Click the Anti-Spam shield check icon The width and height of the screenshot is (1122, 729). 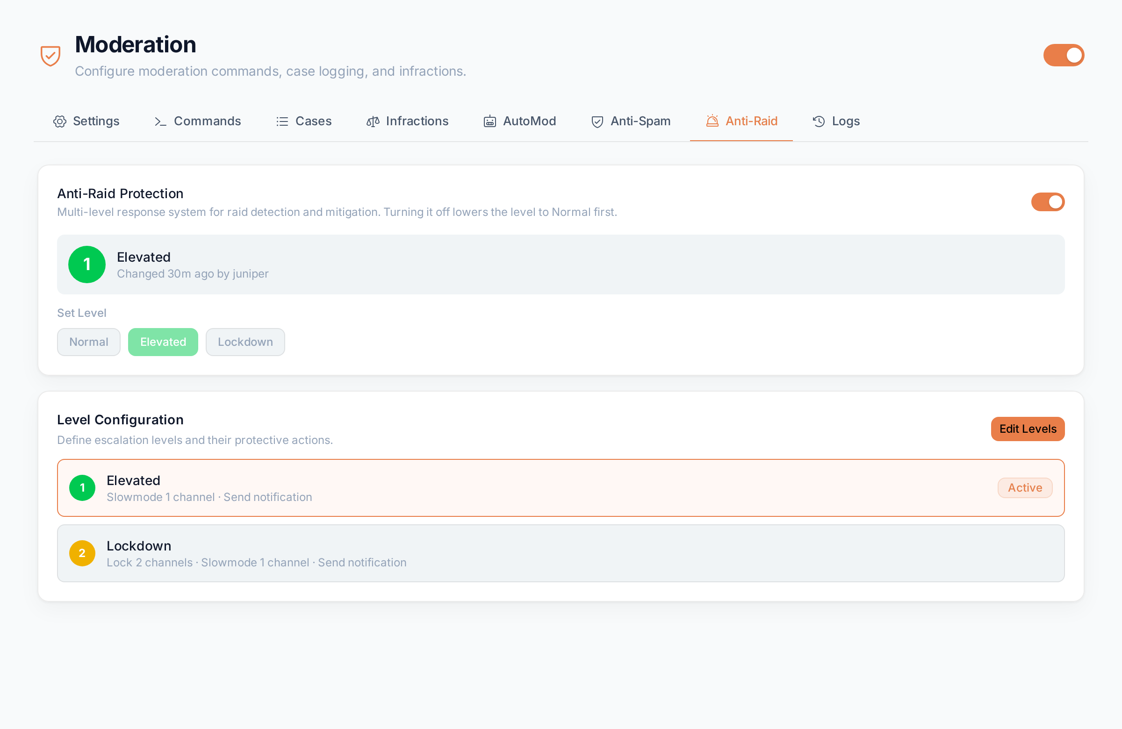597,121
